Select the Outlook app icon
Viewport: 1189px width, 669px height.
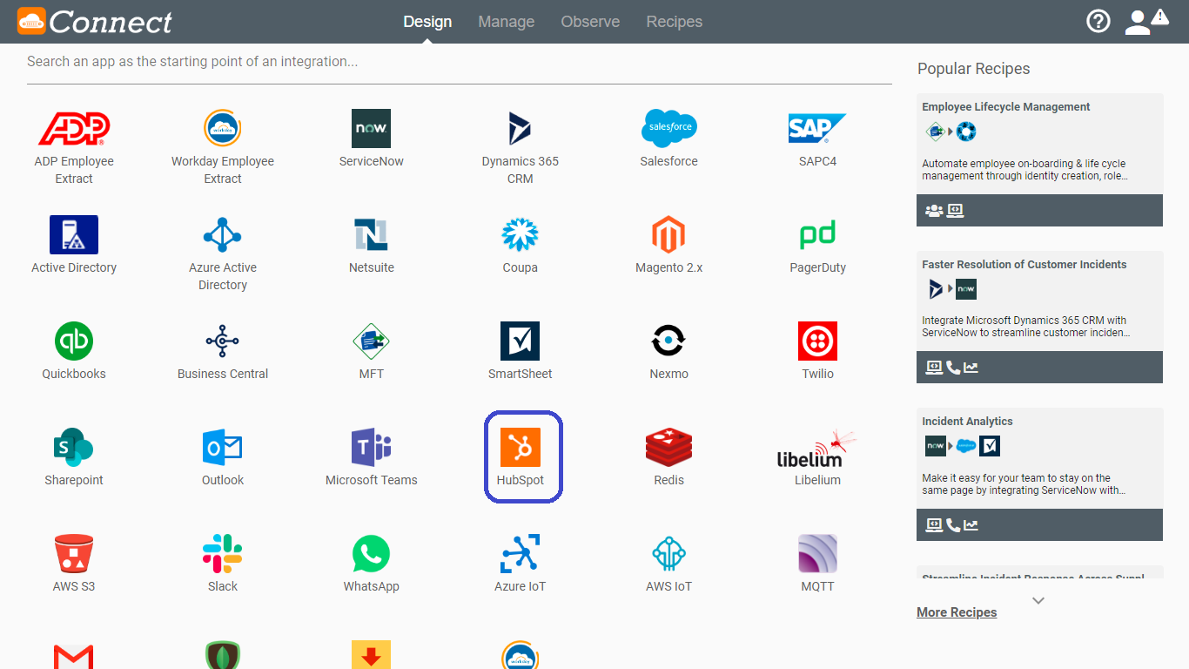[x=223, y=448]
